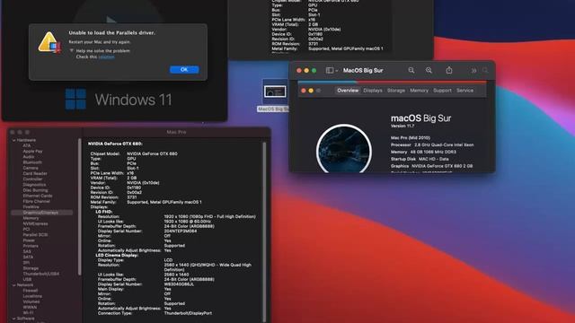Select Diagnostics in the Hardware list

(x=34, y=185)
